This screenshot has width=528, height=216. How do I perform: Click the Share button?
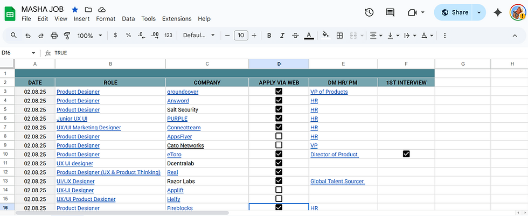pyautogui.click(x=454, y=12)
